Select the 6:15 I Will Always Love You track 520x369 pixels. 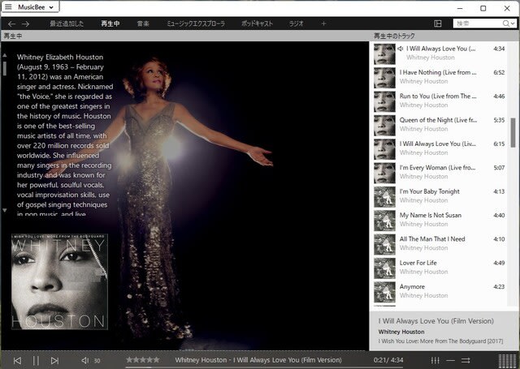(x=440, y=149)
